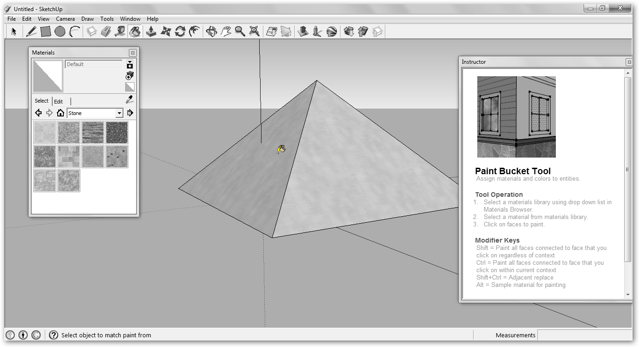Click the Zoom Extents tool
639x347 pixels.
pyautogui.click(x=254, y=31)
